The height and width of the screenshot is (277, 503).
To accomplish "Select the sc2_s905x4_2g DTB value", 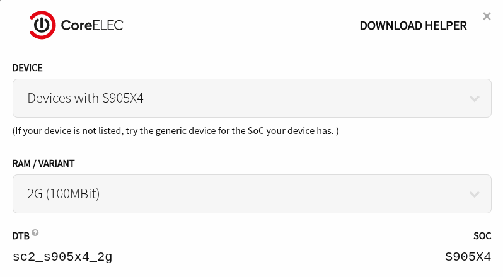I will pyautogui.click(x=62, y=257).
